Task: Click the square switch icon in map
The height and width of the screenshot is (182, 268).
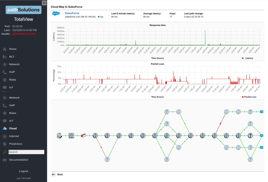Action: click(x=72, y=135)
